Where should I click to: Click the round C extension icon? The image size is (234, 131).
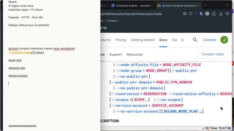tap(207, 14)
